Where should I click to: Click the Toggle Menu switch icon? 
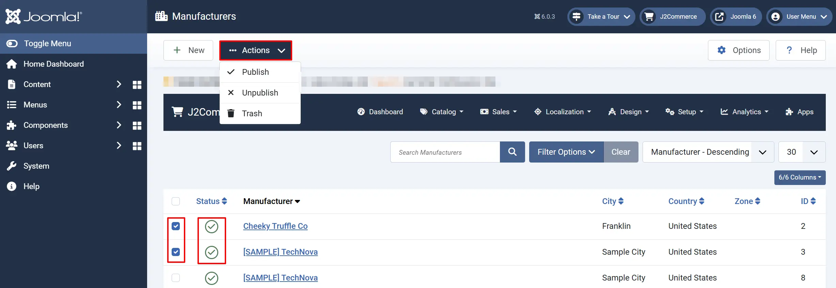coord(12,44)
